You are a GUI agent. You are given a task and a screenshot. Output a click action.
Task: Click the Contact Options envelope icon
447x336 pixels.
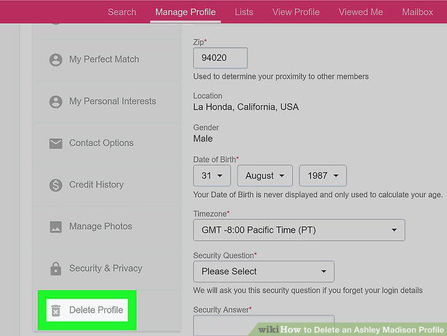[56, 143]
